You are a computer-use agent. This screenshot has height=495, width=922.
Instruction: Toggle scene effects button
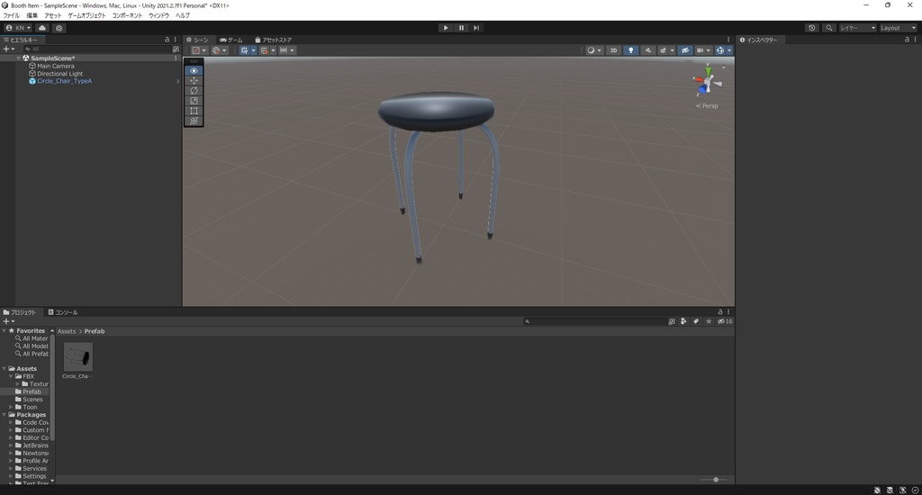point(664,50)
